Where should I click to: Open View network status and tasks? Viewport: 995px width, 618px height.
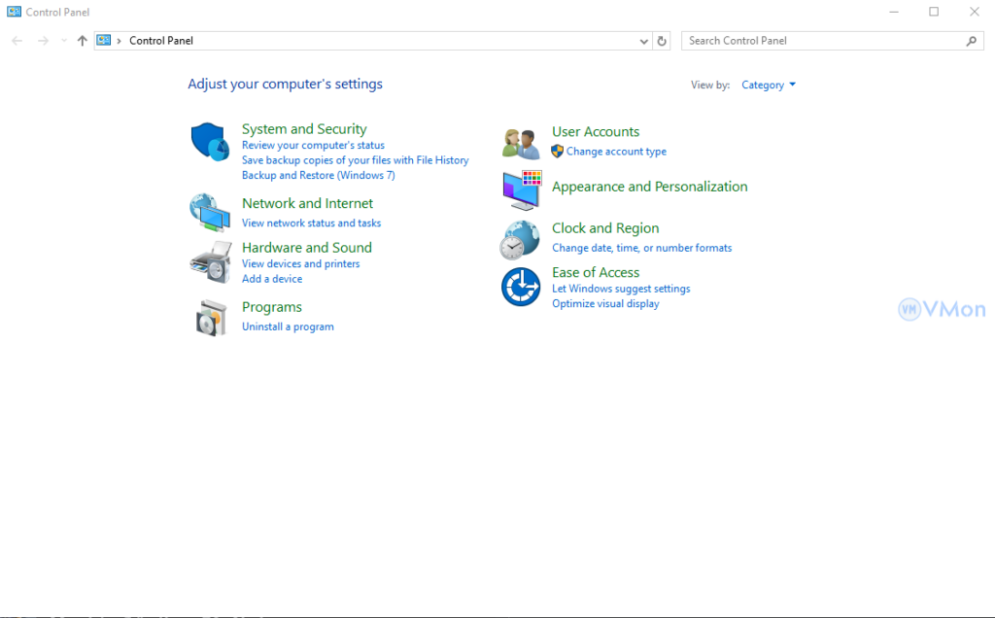(311, 223)
